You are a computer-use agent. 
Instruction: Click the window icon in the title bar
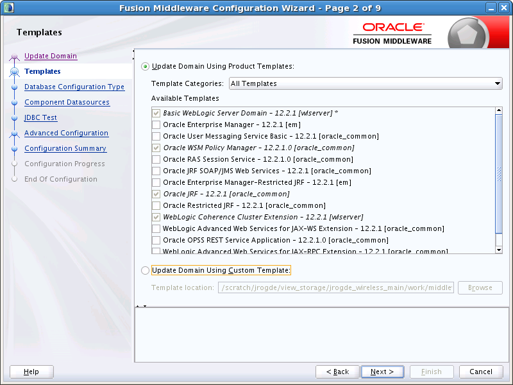pyautogui.click(x=9, y=8)
